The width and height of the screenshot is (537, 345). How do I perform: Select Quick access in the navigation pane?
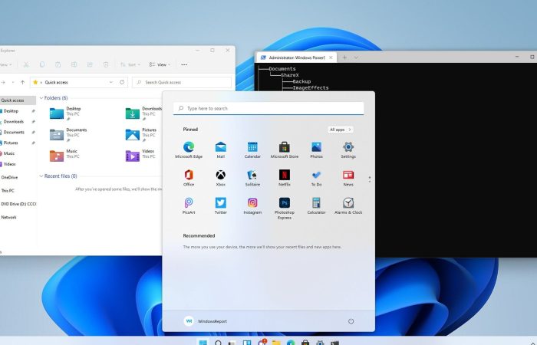click(17, 100)
